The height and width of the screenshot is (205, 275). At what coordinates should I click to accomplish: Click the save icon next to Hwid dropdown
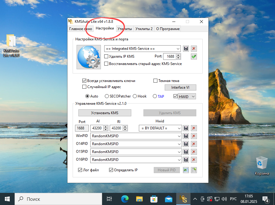[186, 128]
